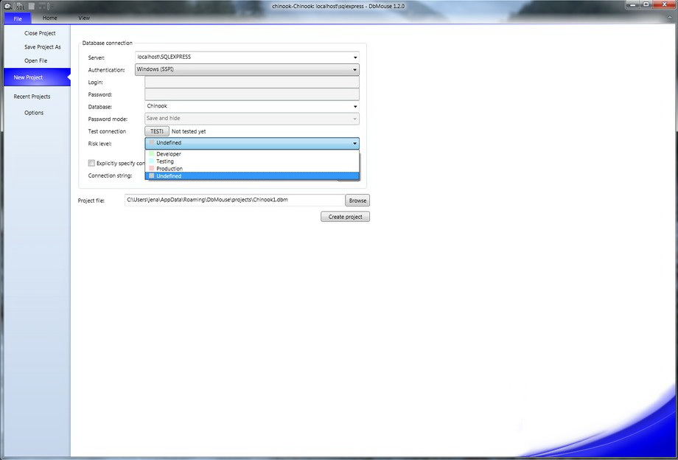Open the Password mode dropdown
678x460 pixels.
click(251, 119)
